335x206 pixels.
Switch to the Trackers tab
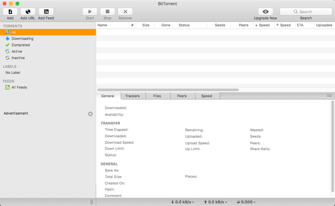click(x=133, y=96)
